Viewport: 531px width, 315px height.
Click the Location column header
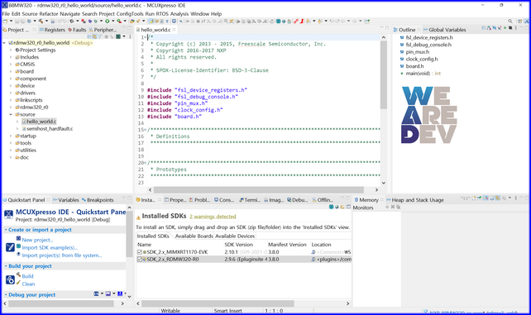pos(322,245)
